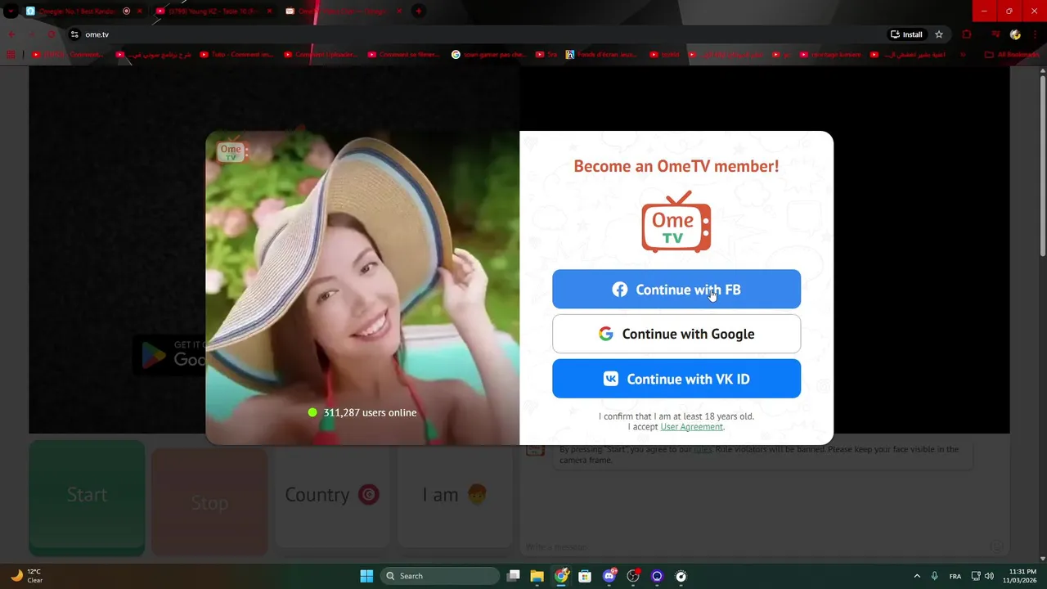Show more bookmarks chevron

point(963,55)
